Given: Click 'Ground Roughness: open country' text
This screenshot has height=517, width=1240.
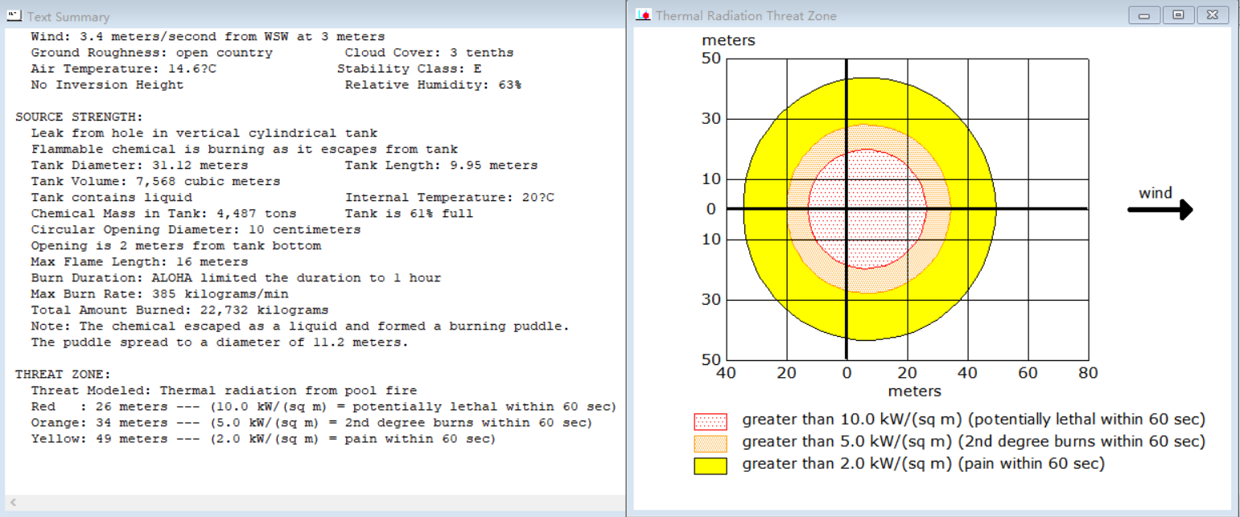Looking at the screenshot, I should (x=152, y=53).
